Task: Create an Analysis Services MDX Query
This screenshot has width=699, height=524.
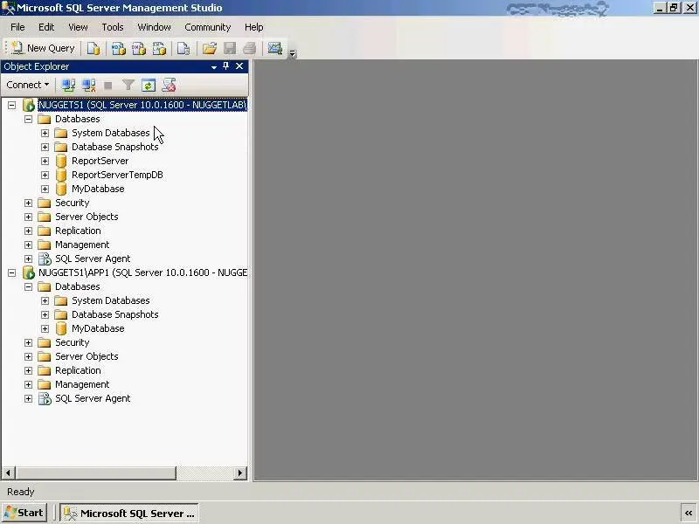Action: tap(118, 48)
